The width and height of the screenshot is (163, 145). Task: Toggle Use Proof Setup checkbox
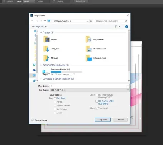click(97, 95)
